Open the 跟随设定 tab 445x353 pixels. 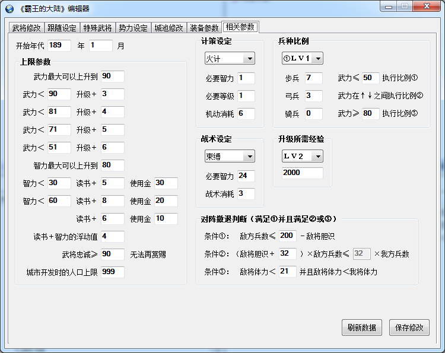(62, 28)
